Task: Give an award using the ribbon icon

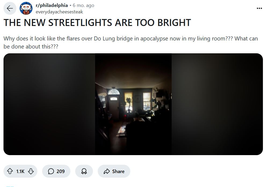Action: point(84,171)
